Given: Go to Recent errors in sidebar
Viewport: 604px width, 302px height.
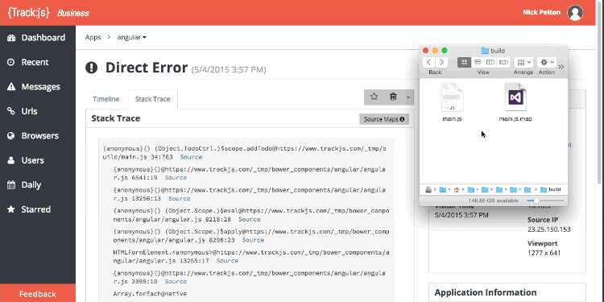Looking at the screenshot, I should coord(38,62).
